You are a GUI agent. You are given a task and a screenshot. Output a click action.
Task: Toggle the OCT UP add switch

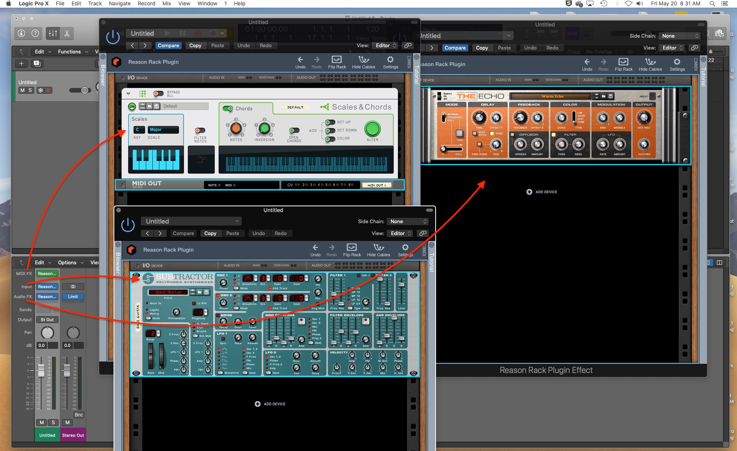click(x=330, y=123)
